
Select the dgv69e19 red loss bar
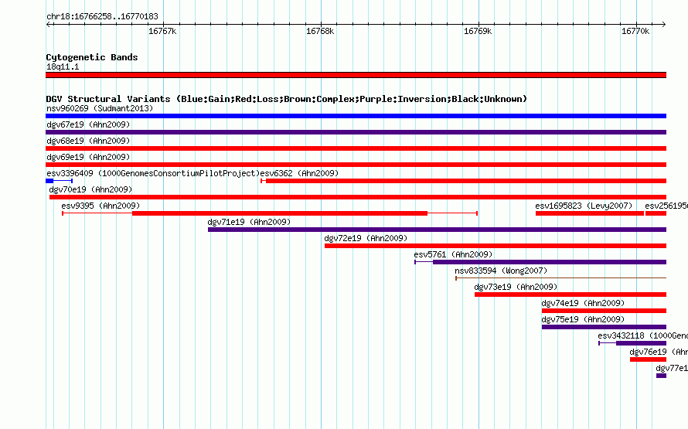(356, 165)
